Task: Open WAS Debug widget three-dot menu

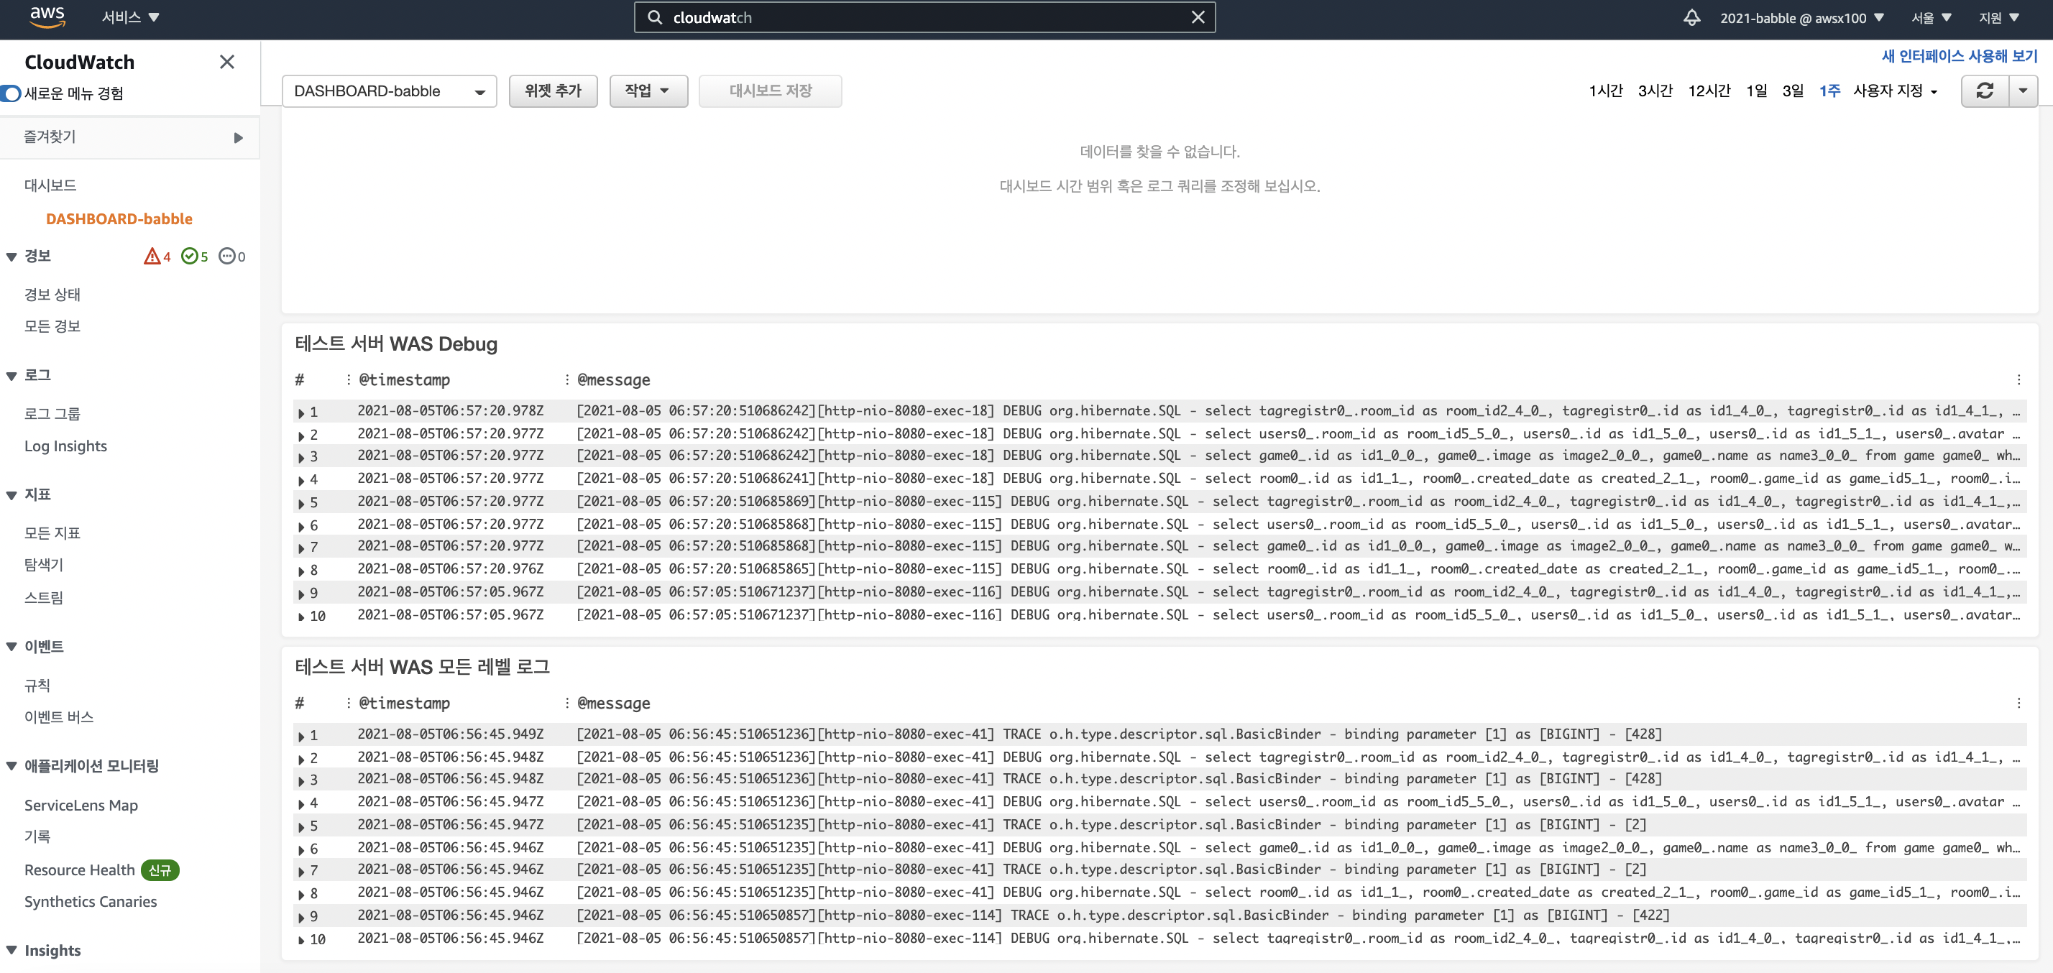Action: [x=2018, y=380]
